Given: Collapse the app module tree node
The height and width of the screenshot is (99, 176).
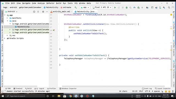Looking at the screenshot, I should [5, 15].
